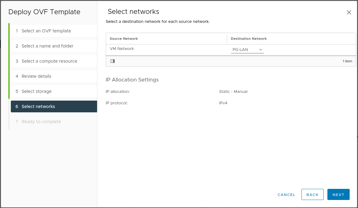Click the Destination Network column header
The image size is (358, 208).
(249, 39)
